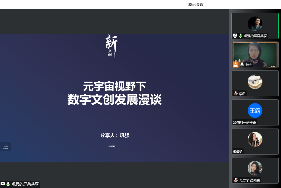Click muted microphone icon beside 弋思宇 高雨霜

pyautogui.click(x=236, y=180)
